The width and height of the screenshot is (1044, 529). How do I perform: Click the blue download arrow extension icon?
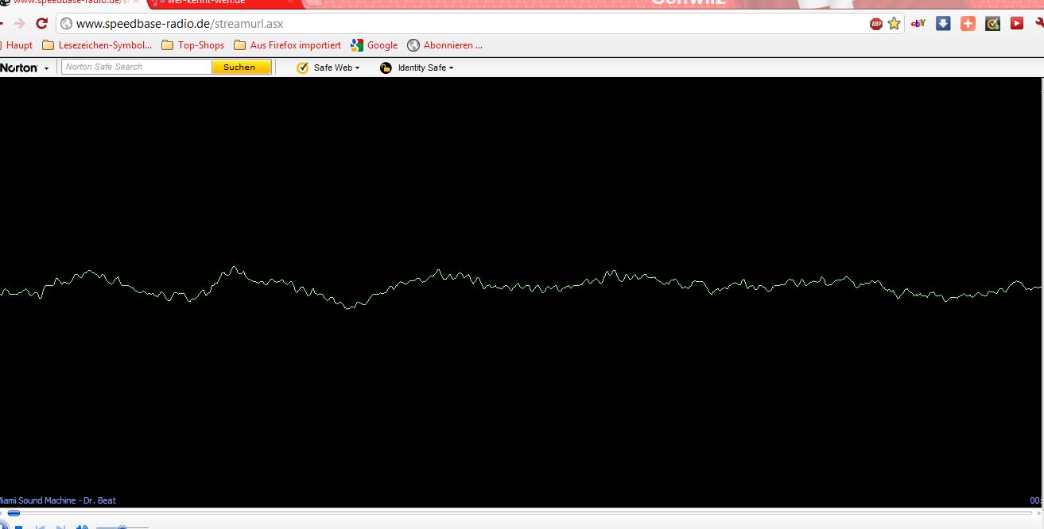pyautogui.click(x=943, y=24)
